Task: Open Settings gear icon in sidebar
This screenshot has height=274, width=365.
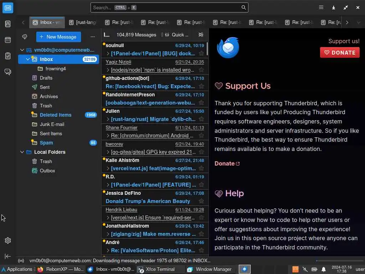Action: pyautogui.click(x=8, y=240)
